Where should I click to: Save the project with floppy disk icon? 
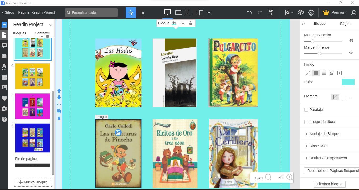click(x=270, y=12)
